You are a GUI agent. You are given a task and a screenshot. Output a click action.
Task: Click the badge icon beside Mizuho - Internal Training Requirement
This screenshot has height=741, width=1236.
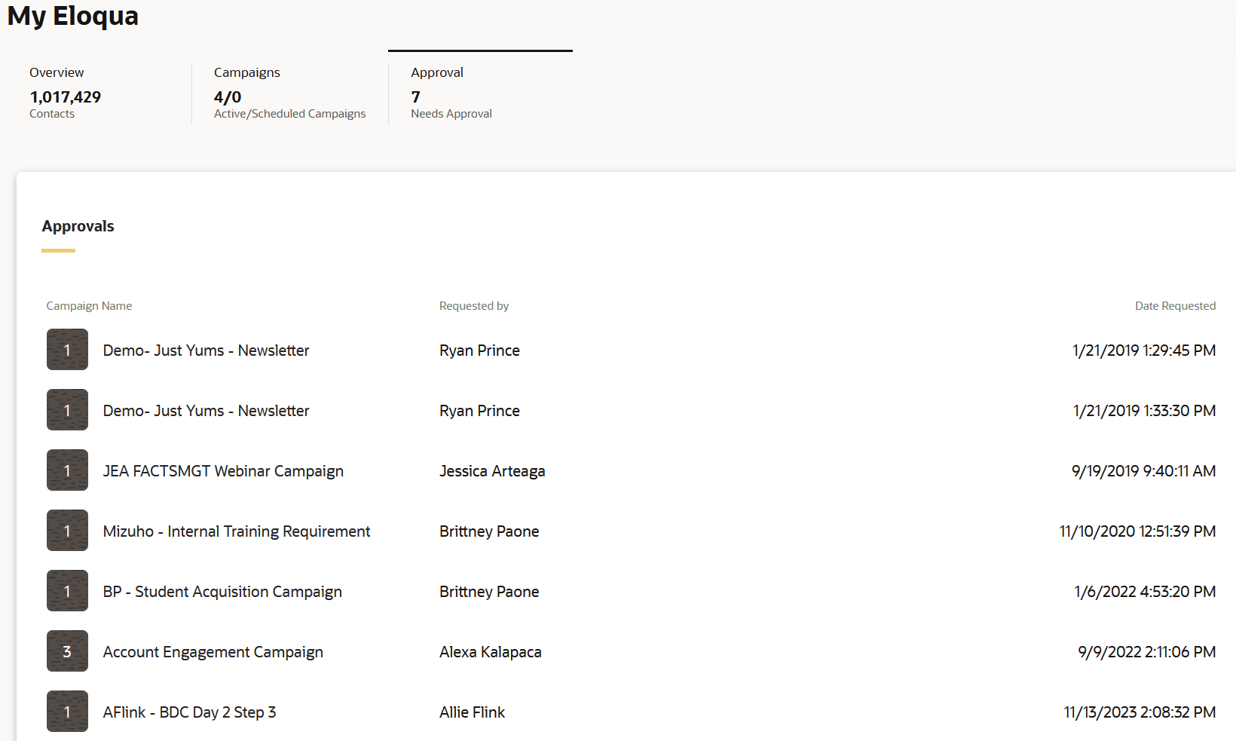tap(67, 531)
